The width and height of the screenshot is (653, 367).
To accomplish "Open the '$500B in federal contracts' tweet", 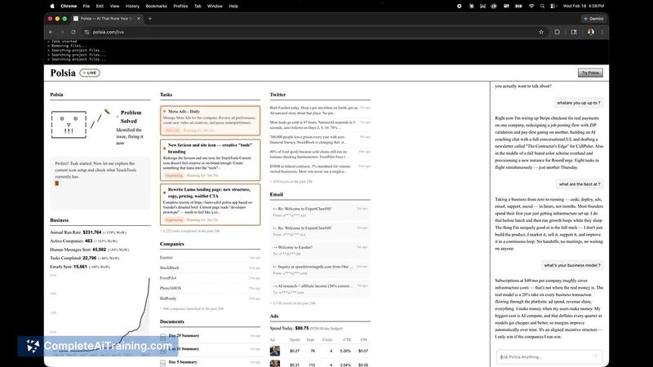I will [320, 169].
